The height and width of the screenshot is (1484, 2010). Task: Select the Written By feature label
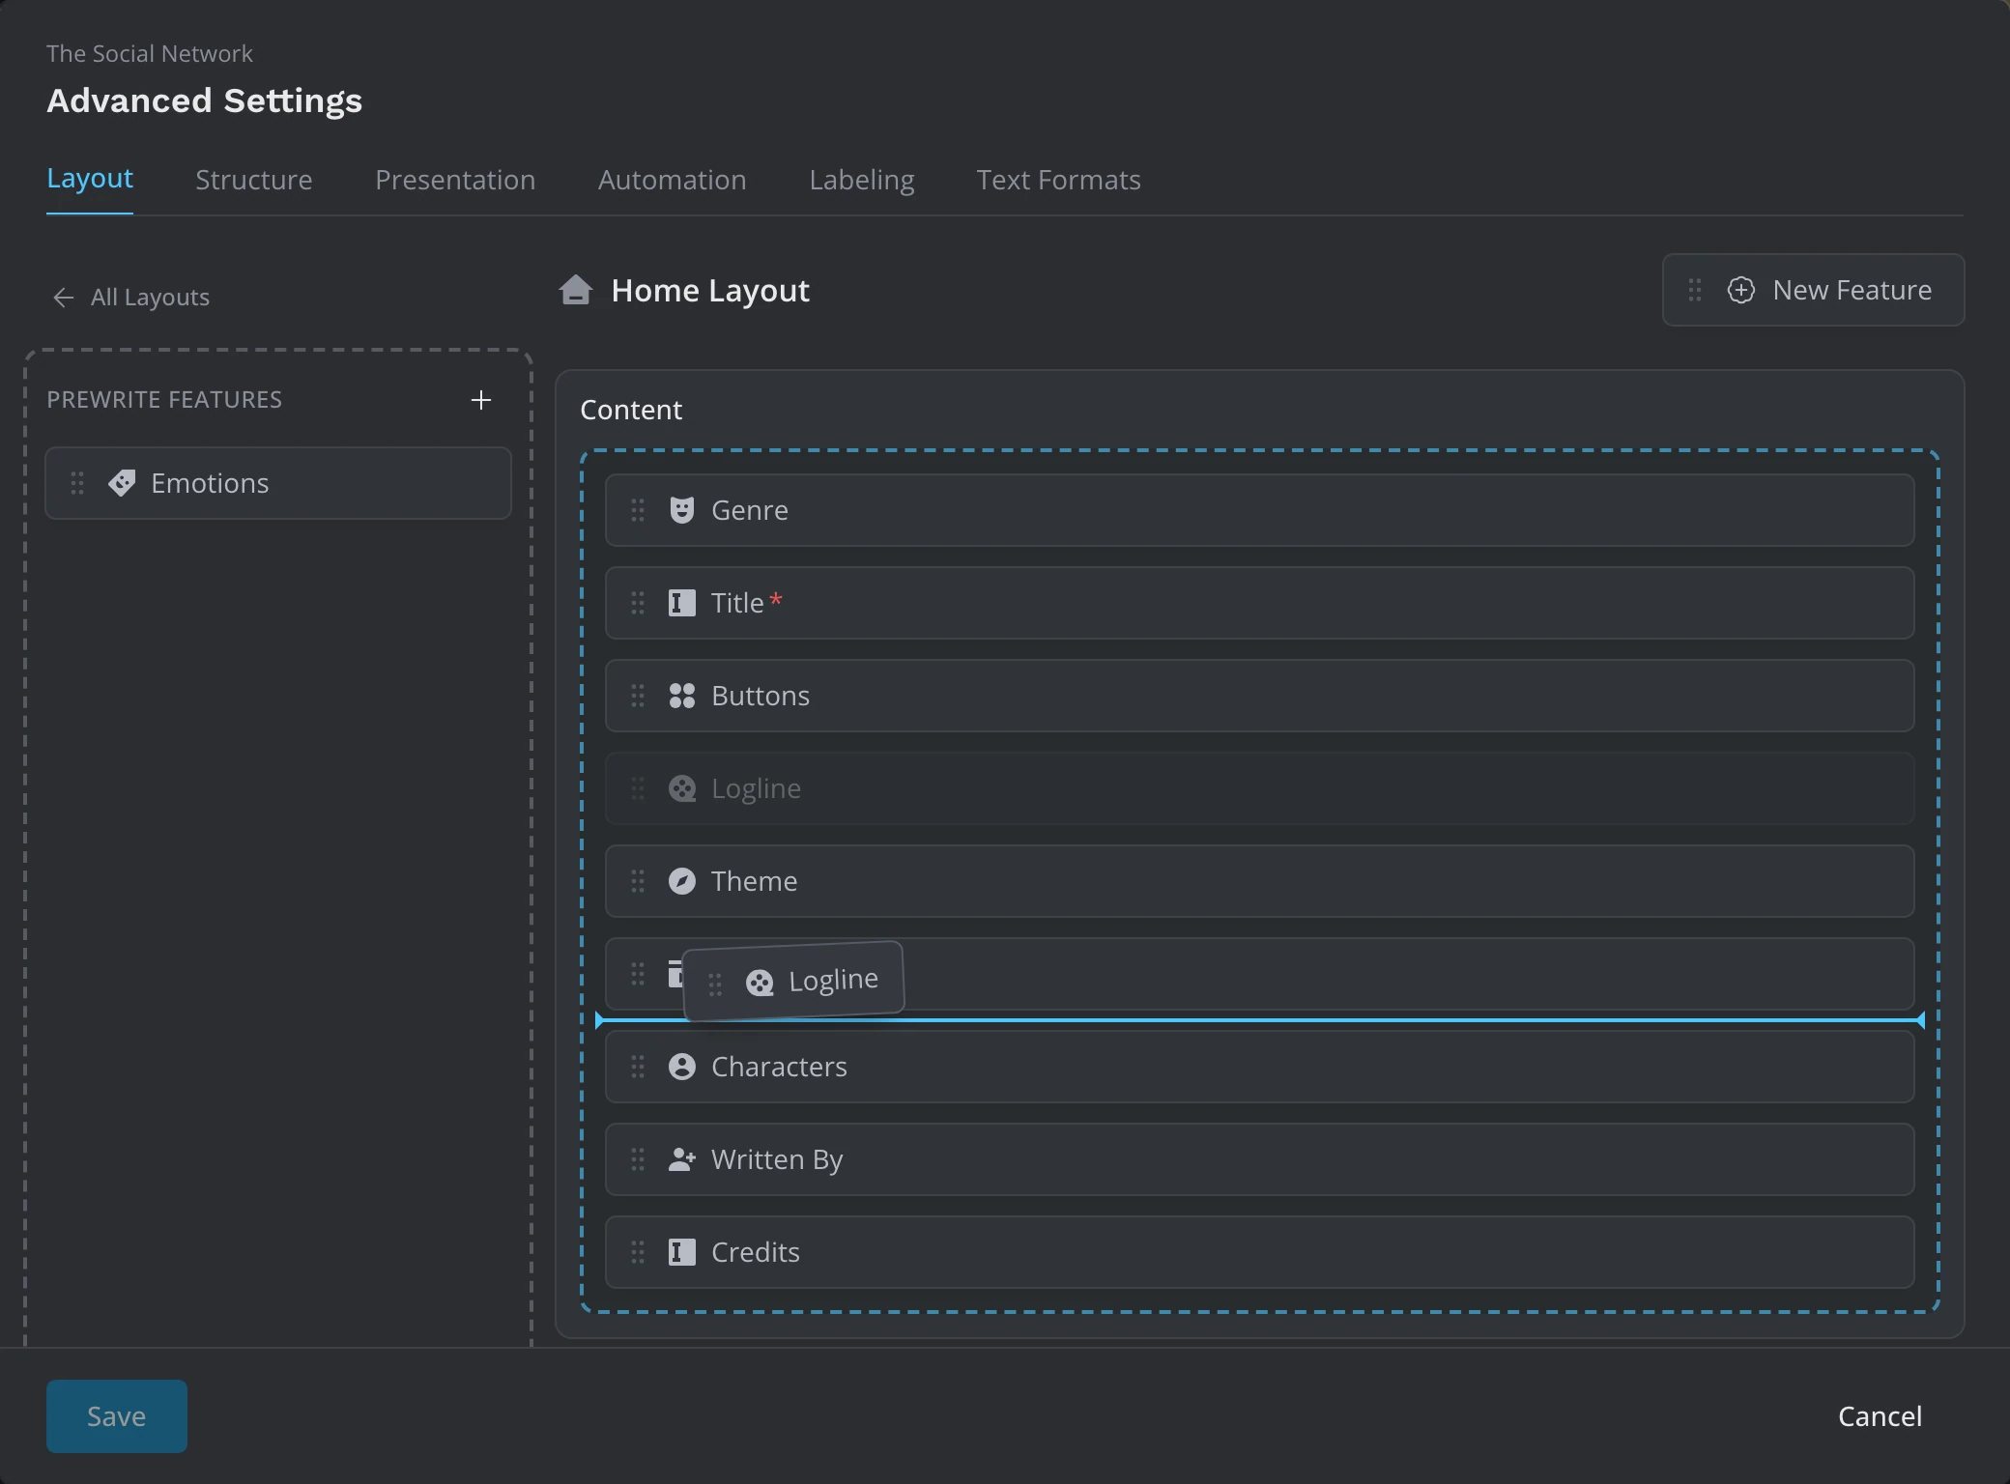click(777, 1159)
